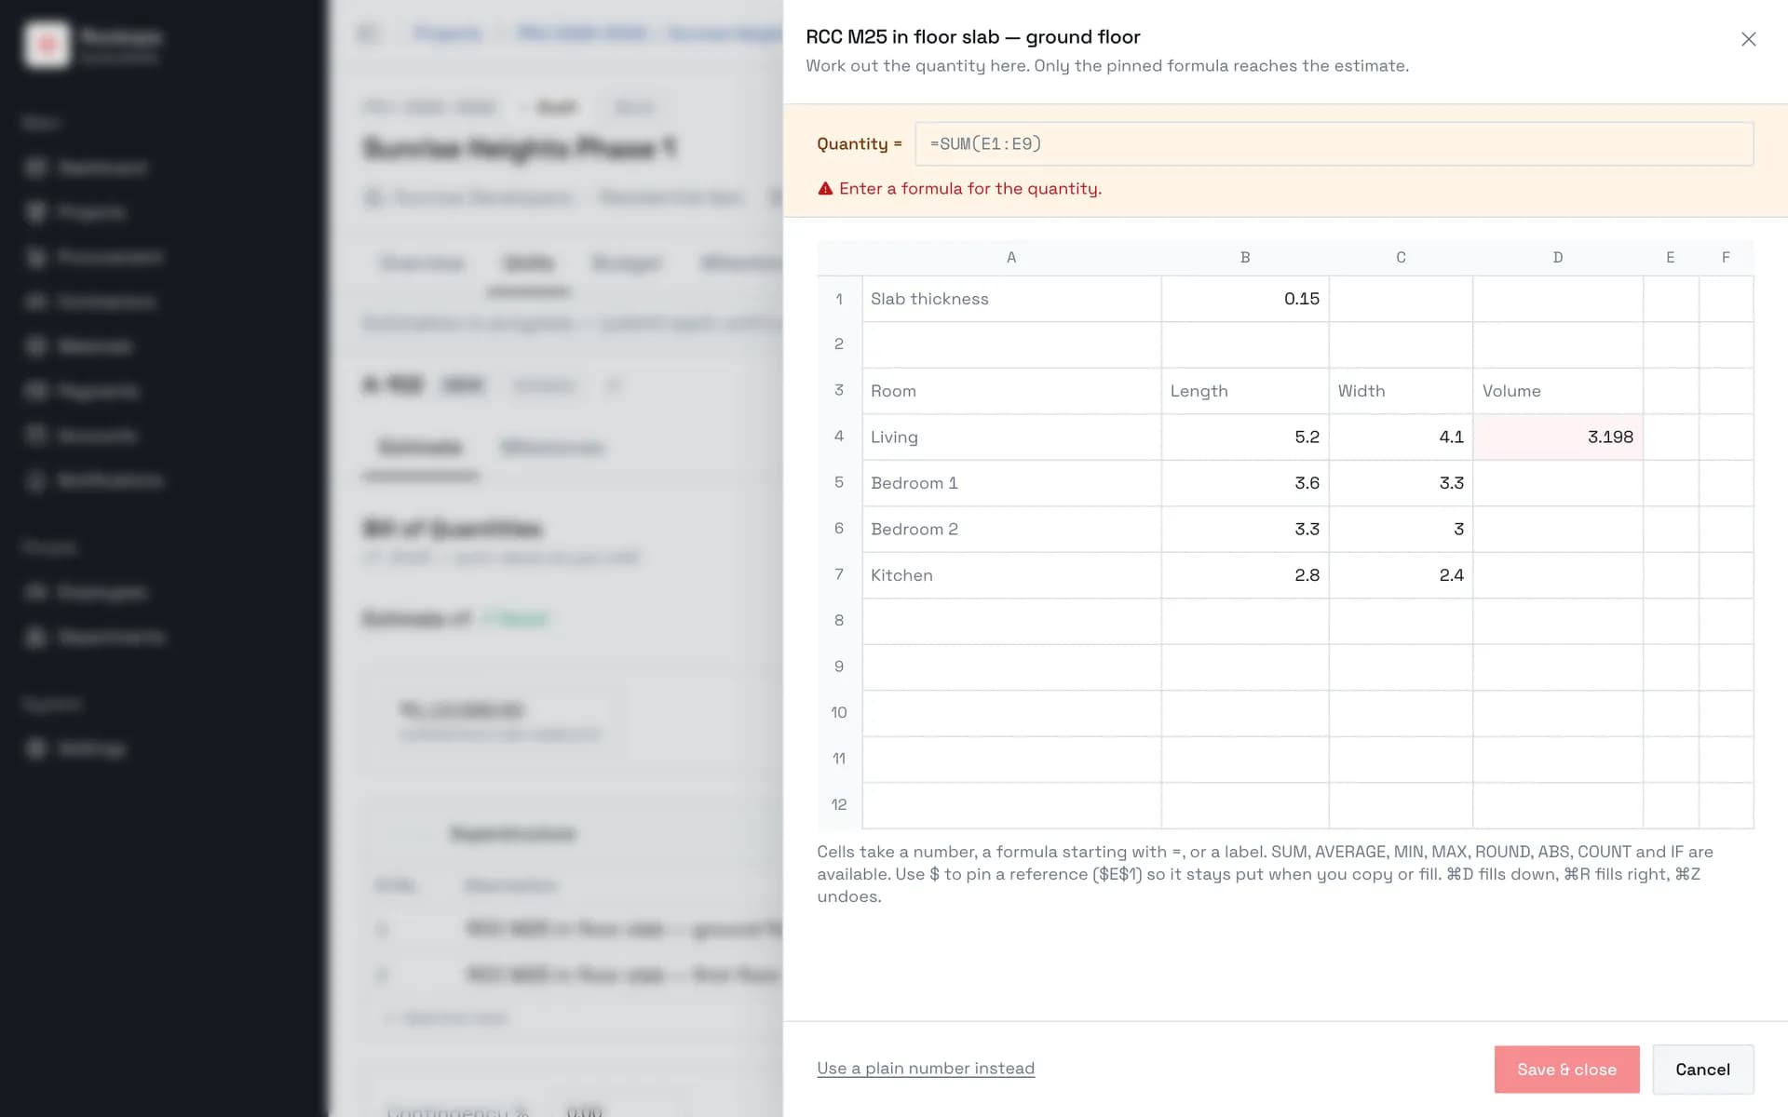
Task: Select column B header
Action: pyautogui.click(x=1244, y=258)
